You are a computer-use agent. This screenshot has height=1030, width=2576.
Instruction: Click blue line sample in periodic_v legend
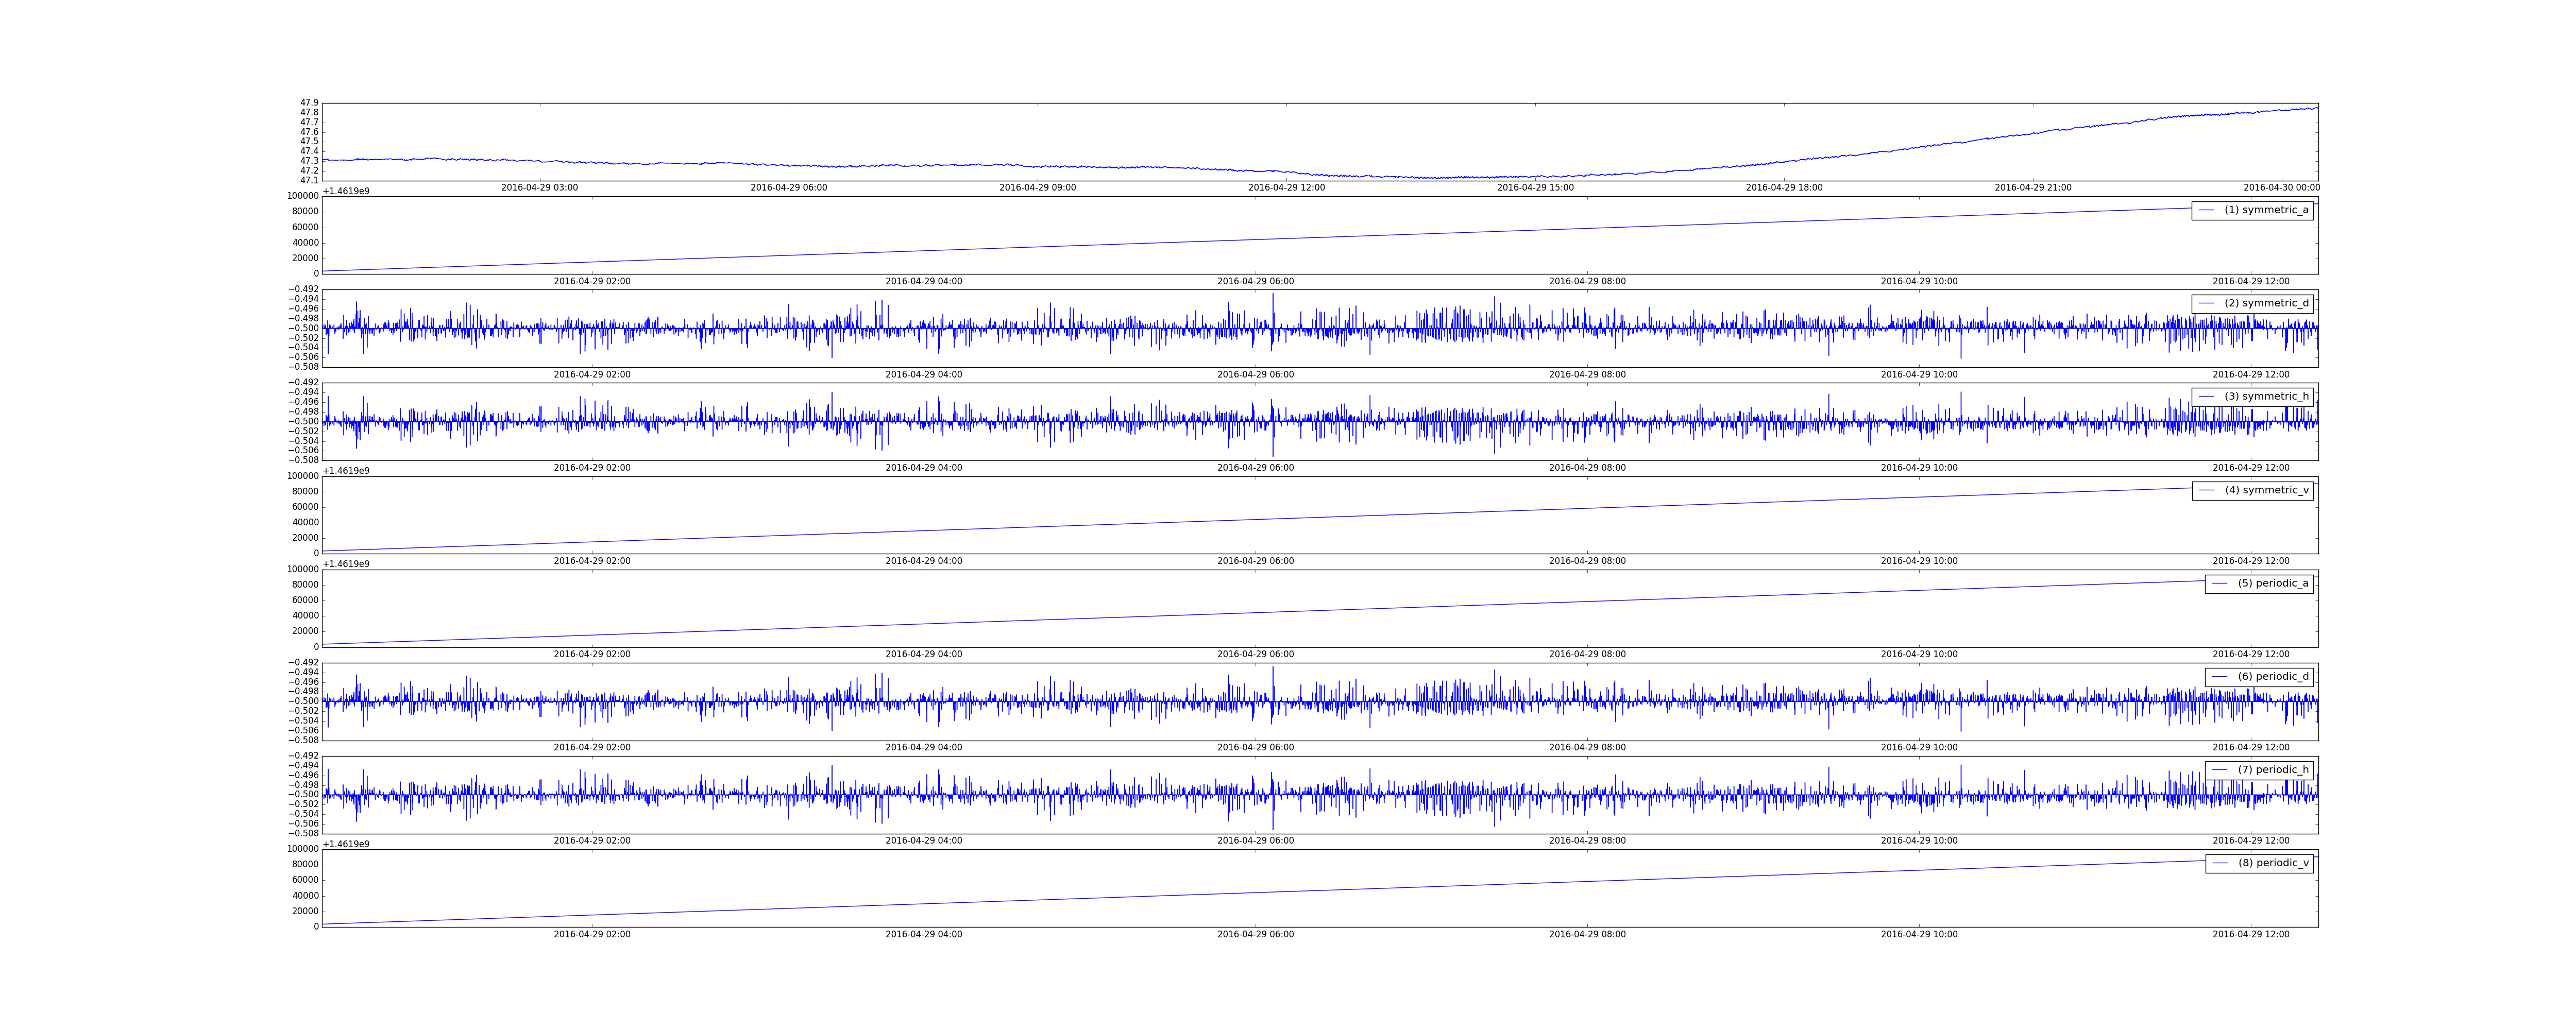2220,863
